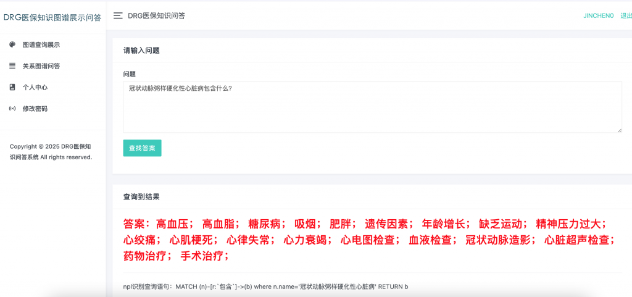Click the 请输入问题 panel heading

tap(141, 51)
